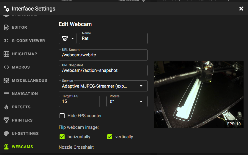Screen dimensions: 248x155
Task: Click the webcam preview image
Action: (x=199, y=94)
